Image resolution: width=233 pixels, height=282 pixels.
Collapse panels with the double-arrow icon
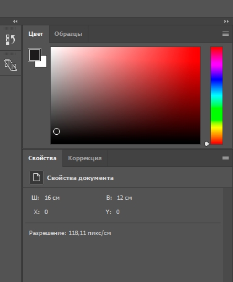pos(226,21)
